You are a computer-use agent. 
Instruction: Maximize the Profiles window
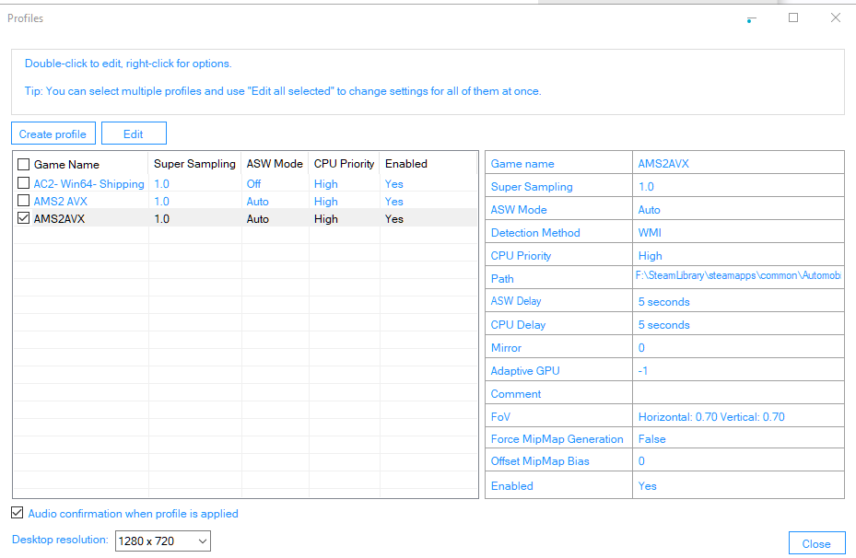pyautogui.click(x=793, y=18)
